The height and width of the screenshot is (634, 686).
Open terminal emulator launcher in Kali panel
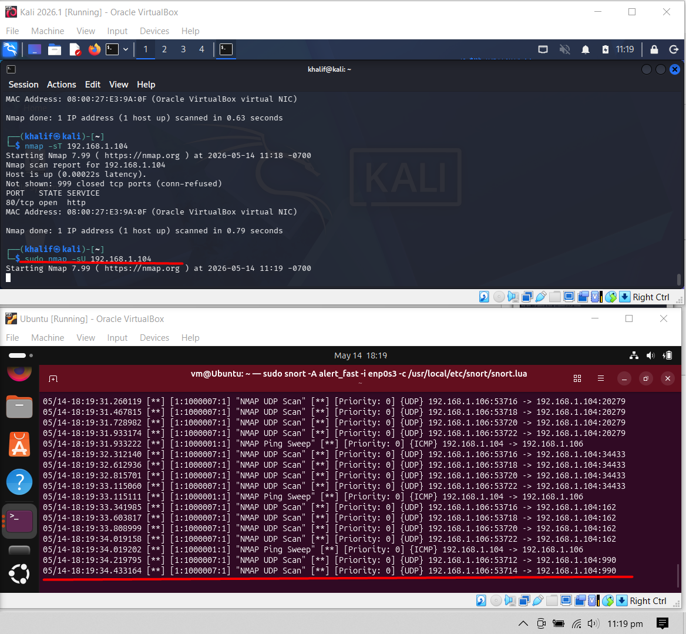click(112, 49)
